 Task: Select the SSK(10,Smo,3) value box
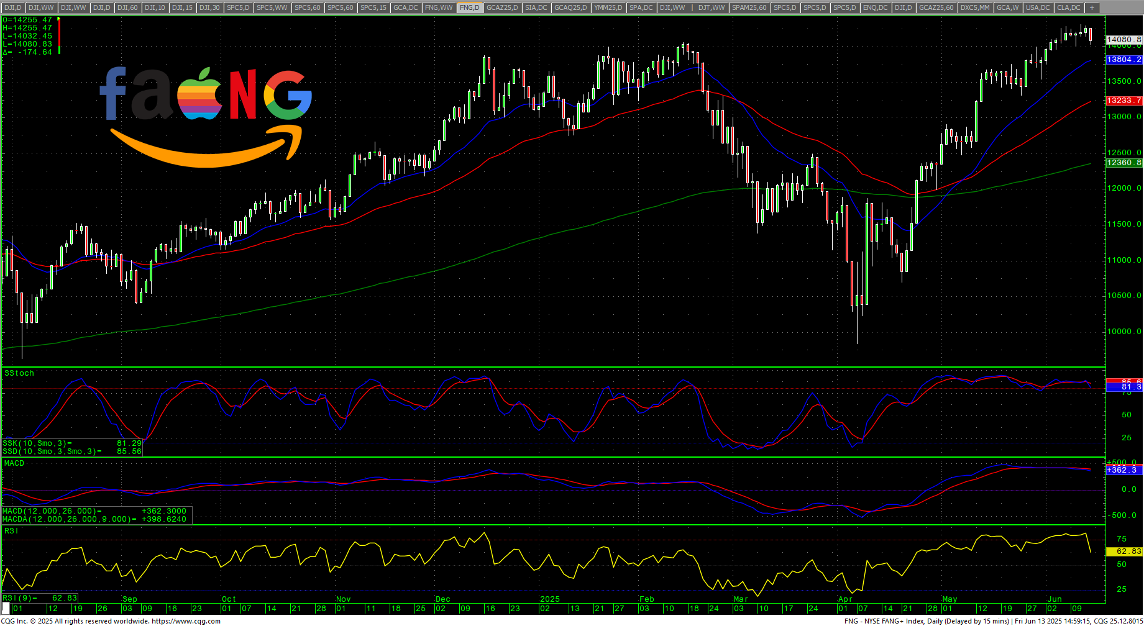72,443
